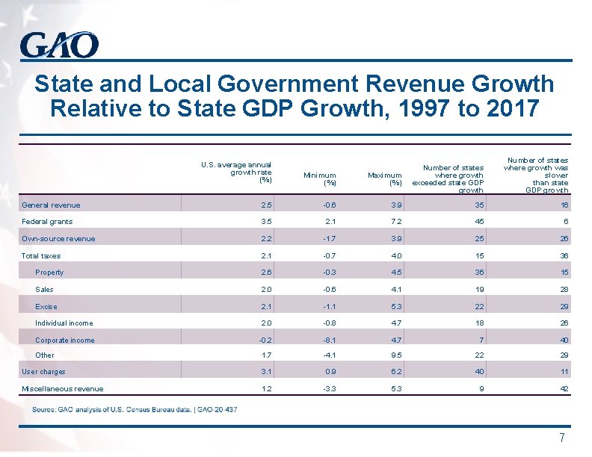The image size is (592, 457).
Task: Click the Total taxes maximum value 4.0
Action: (x=396, y=256)
